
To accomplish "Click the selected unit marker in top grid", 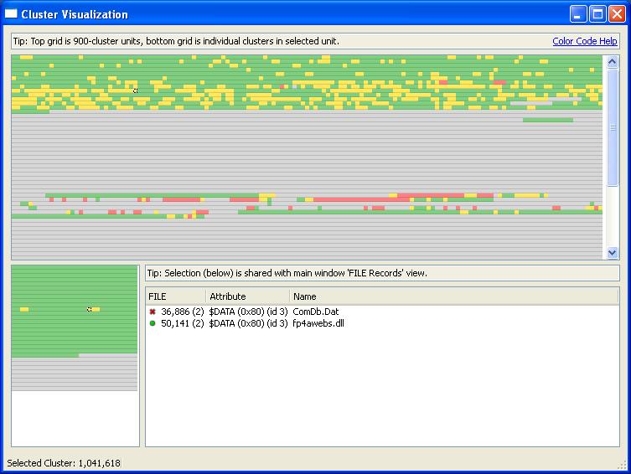I will pyautogui.click(x=135, y=90).
